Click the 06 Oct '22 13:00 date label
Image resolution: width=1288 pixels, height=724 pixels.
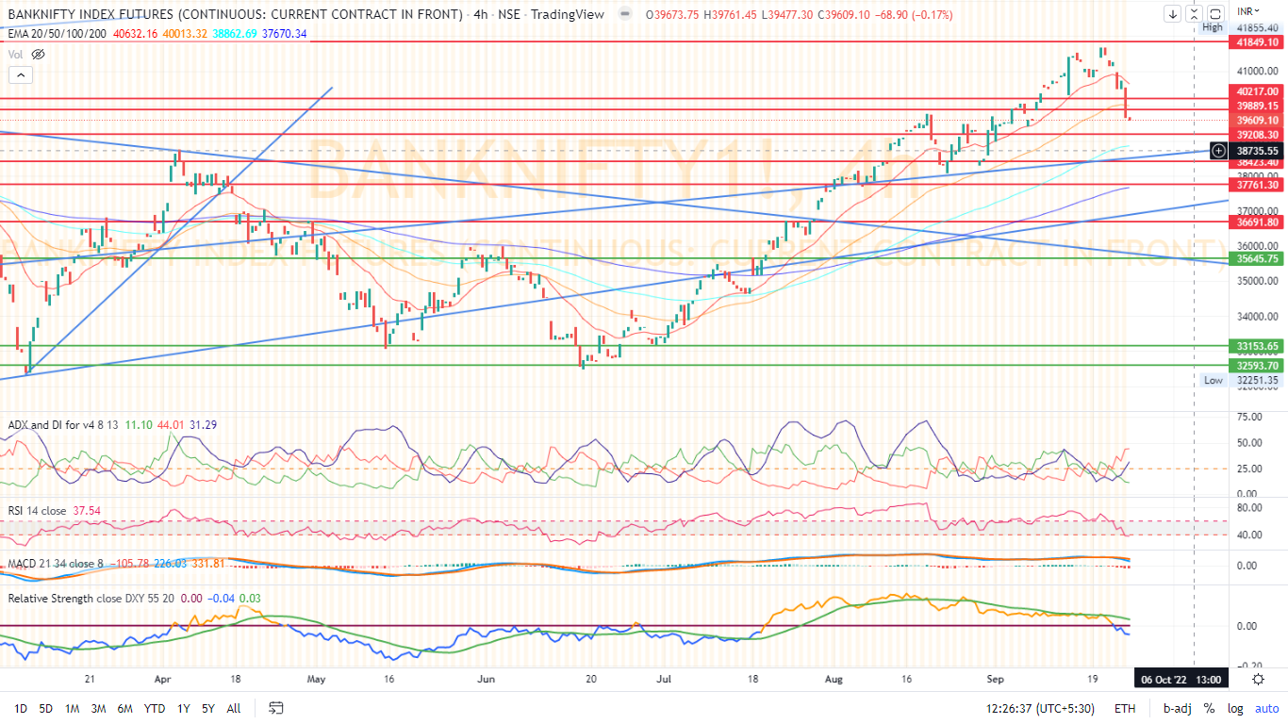(x=1181, y=680)
